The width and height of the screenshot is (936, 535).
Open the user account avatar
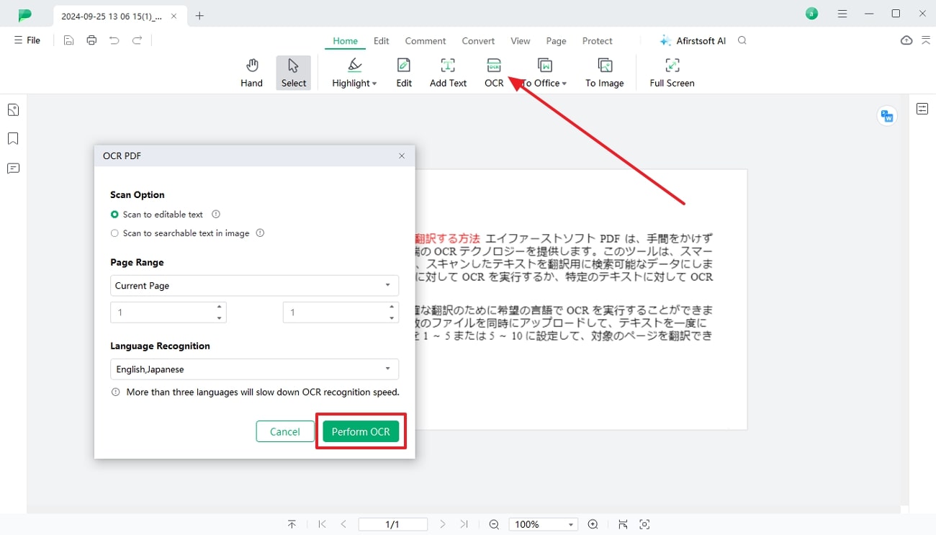[x=811, y=14]
